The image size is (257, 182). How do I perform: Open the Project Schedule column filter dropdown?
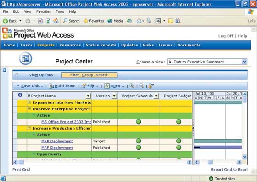(x=156, y=96)
